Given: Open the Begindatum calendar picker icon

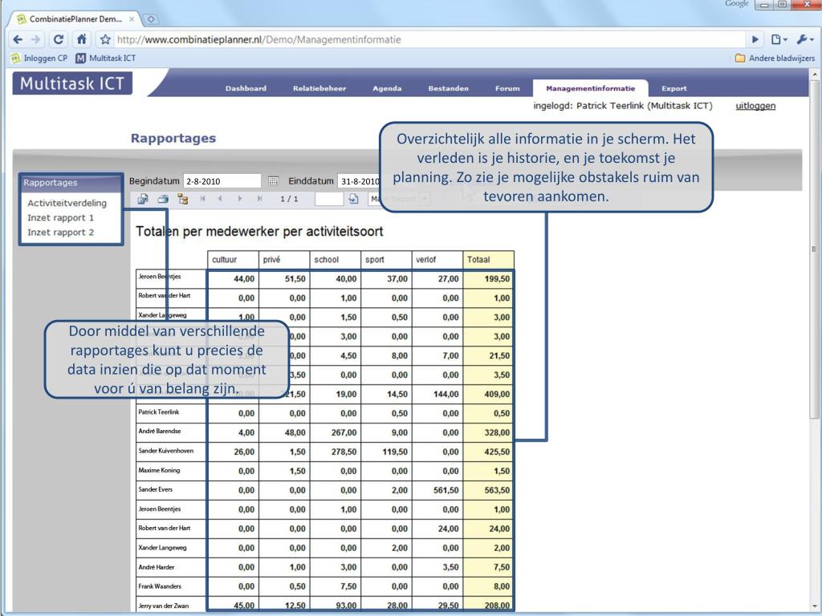Looking at the screenshot, I should coord(273,181).
